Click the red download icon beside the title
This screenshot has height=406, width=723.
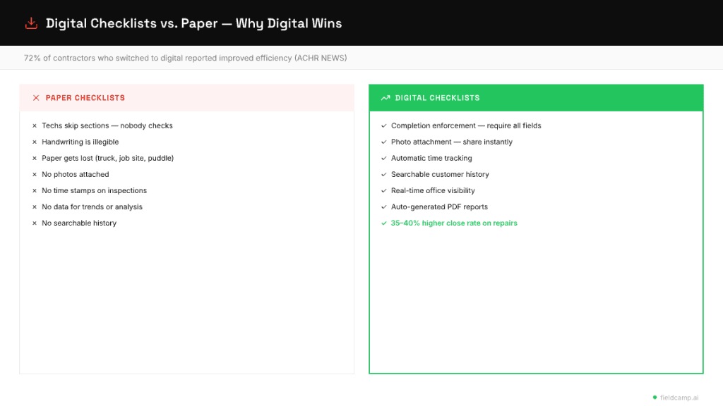pos(30,22)
